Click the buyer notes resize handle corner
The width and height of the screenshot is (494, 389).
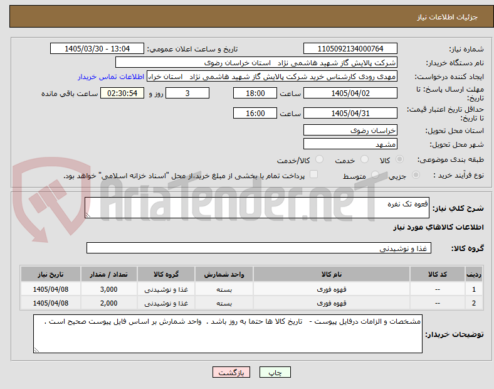(x=36, y=349)
